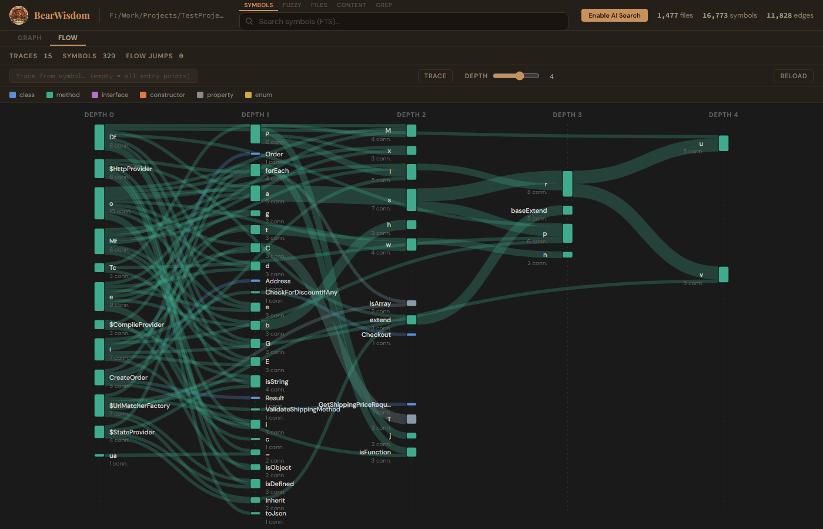
Task: Select the isString node
Action: point(255,381)
